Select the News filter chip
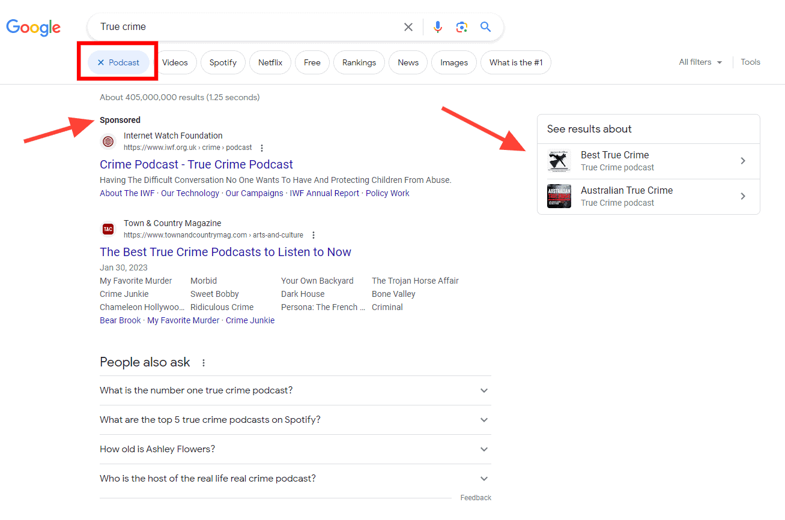 click(x=408, y=62)
